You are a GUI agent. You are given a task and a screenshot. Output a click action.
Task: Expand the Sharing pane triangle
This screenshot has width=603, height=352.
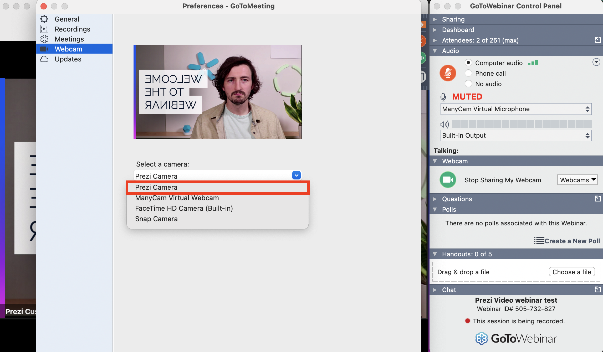(x=435, y=19)
